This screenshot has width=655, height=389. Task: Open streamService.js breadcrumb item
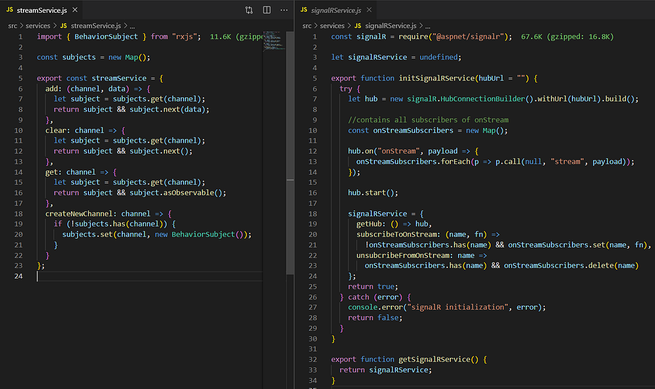[96, 26]
